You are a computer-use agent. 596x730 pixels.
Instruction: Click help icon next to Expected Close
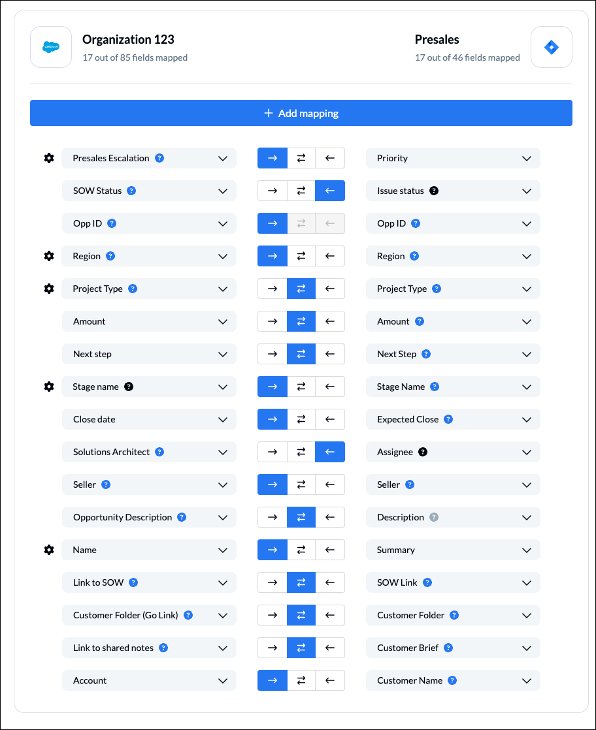(x=448, y=419)
